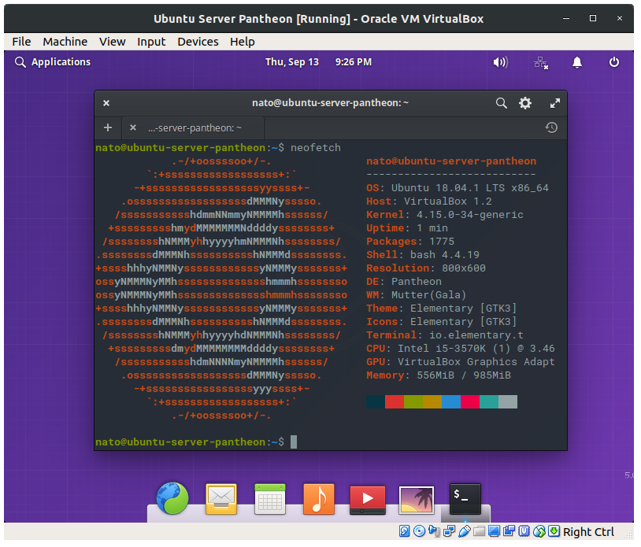Click the optical disk status icon
641x547 pixels.
pos(420,531)
